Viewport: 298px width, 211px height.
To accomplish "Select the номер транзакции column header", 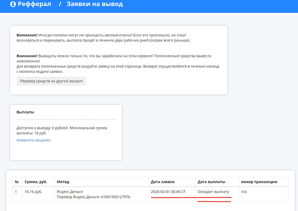I will (260, 182).
